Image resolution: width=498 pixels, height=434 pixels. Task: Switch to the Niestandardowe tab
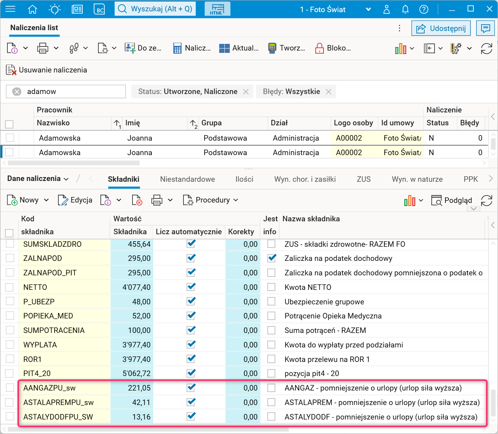187,179
